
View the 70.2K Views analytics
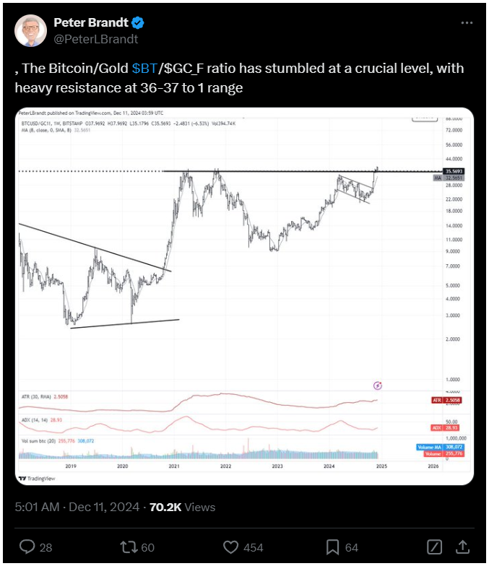point(182,507)
